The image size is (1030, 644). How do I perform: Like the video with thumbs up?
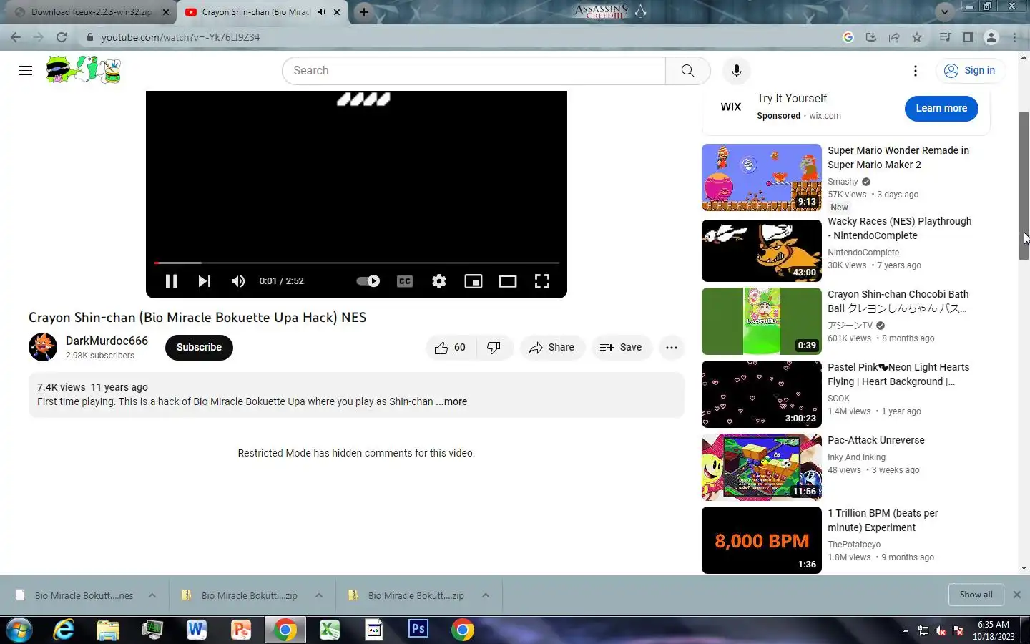(x=450, y=348)
